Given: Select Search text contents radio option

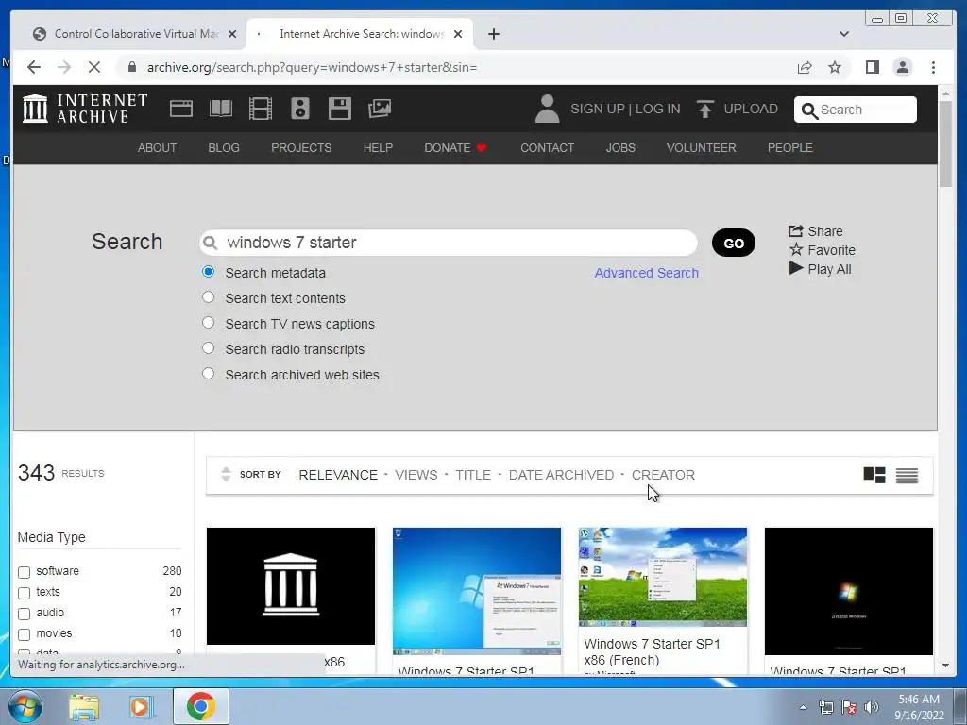Looking at the screenshot, I should (x=209, y=297).
